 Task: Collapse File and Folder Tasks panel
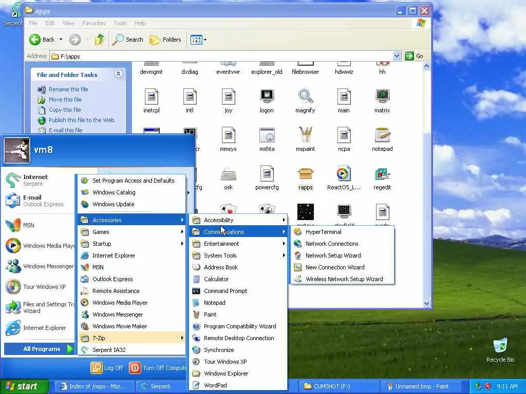tap(119, 74)
